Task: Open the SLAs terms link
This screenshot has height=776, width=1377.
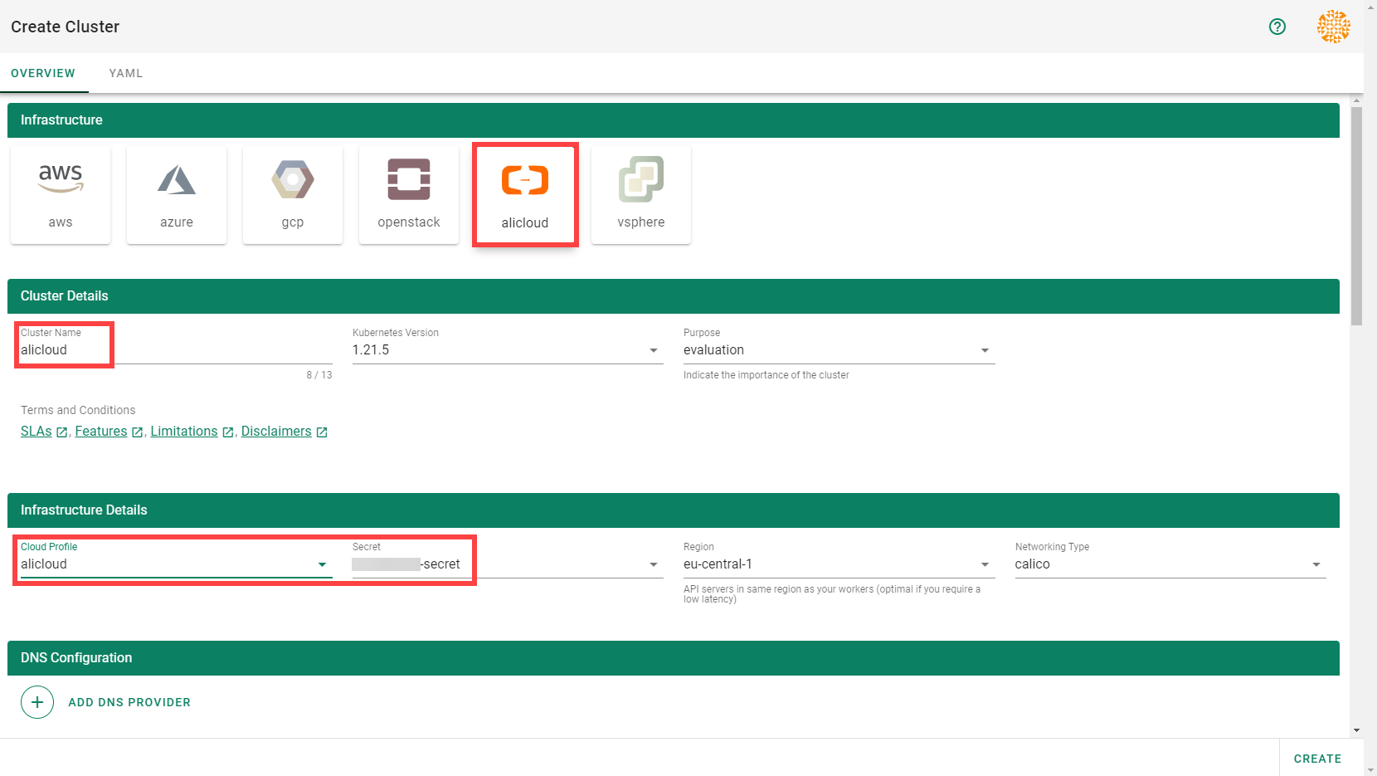Action: 36,432
